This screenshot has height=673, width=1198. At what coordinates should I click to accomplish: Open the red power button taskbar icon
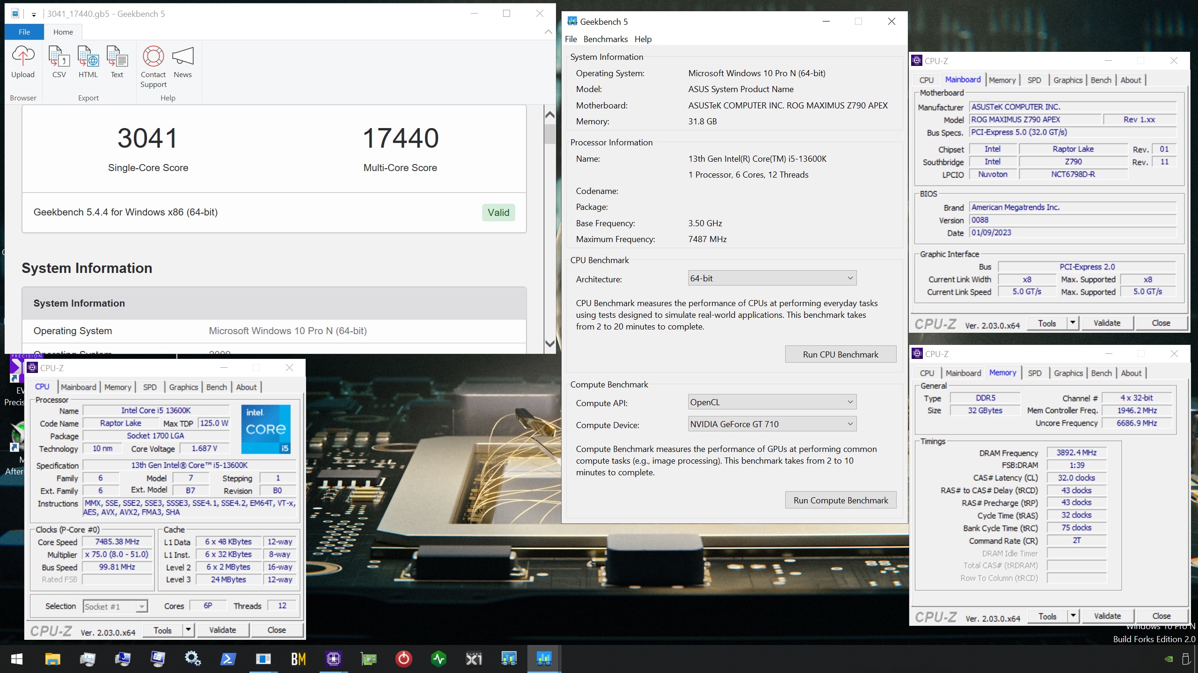coord(403,659)
